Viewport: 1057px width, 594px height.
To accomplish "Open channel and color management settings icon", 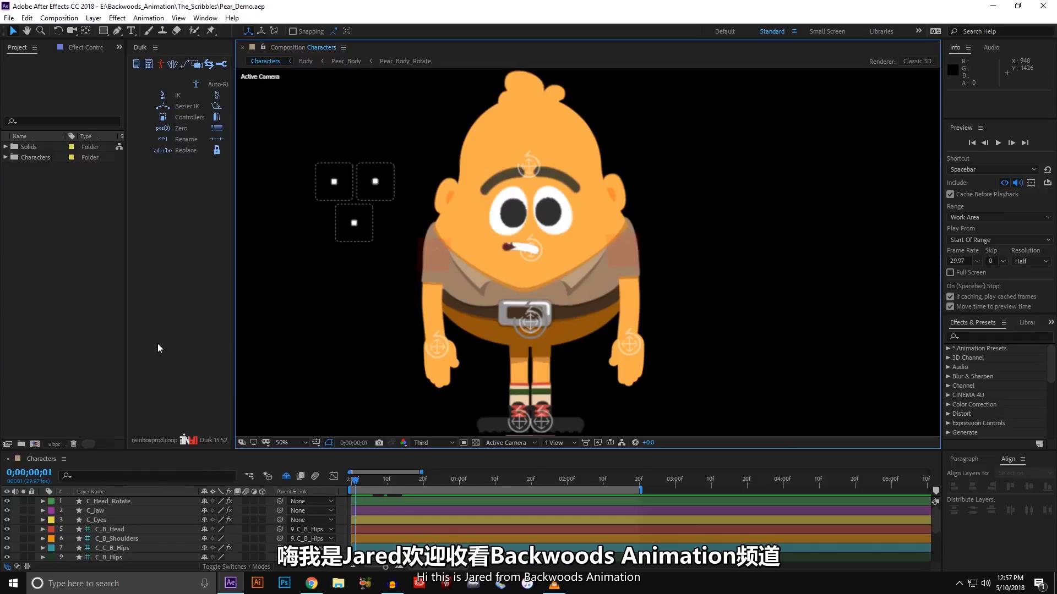I will point(404,442).
